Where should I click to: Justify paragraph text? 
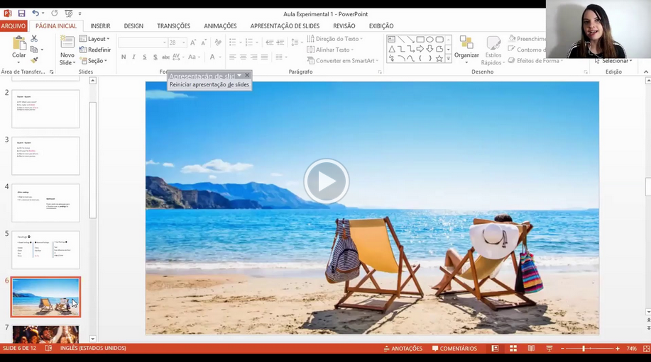(x=265, y=57)
